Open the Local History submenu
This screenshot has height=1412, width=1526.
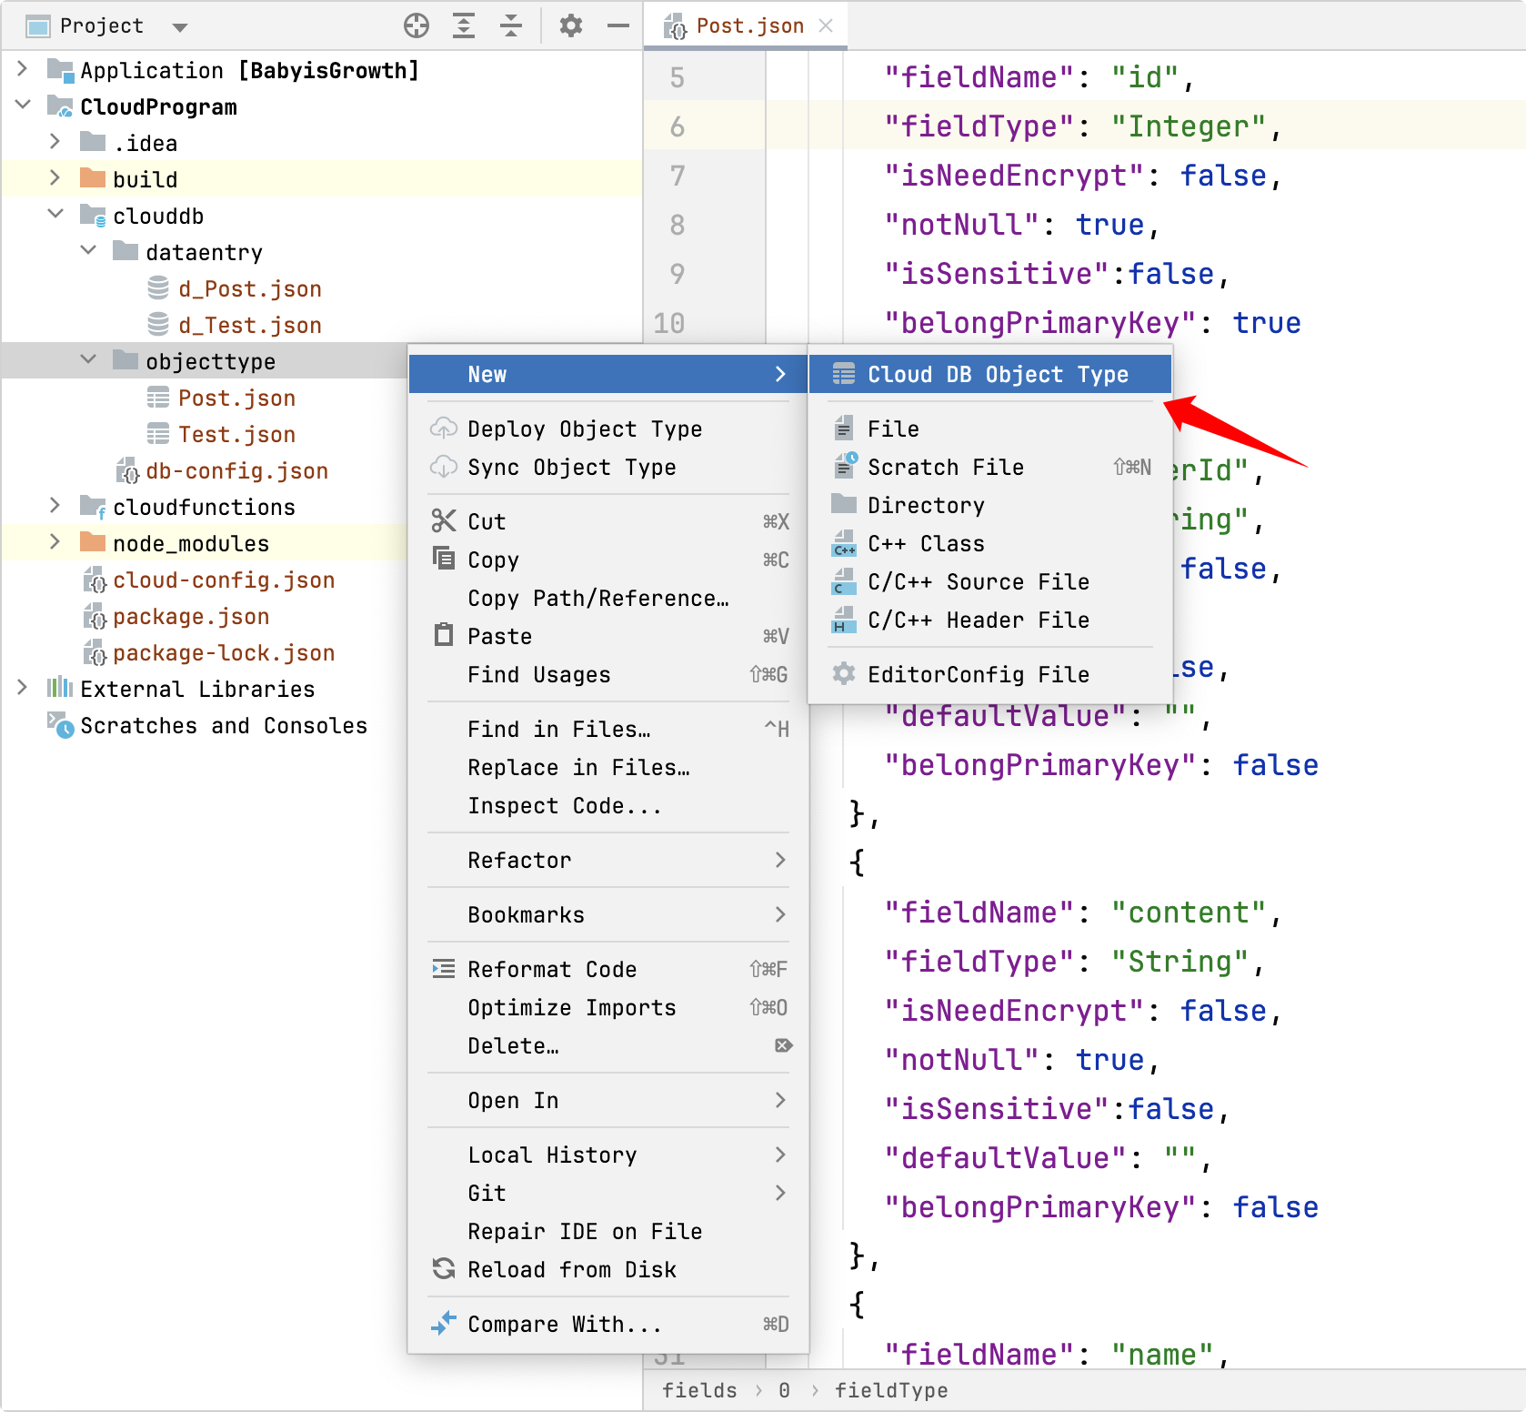click(607, 1155)
